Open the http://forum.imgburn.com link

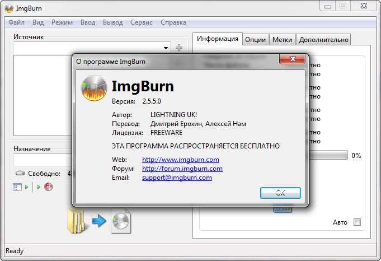(x=182, y=169)
